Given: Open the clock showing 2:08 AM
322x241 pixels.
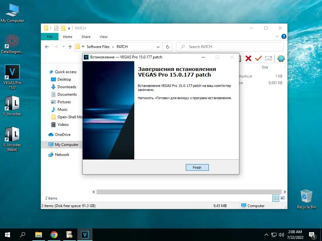Looking at the screenshot, I should (295, 235).
